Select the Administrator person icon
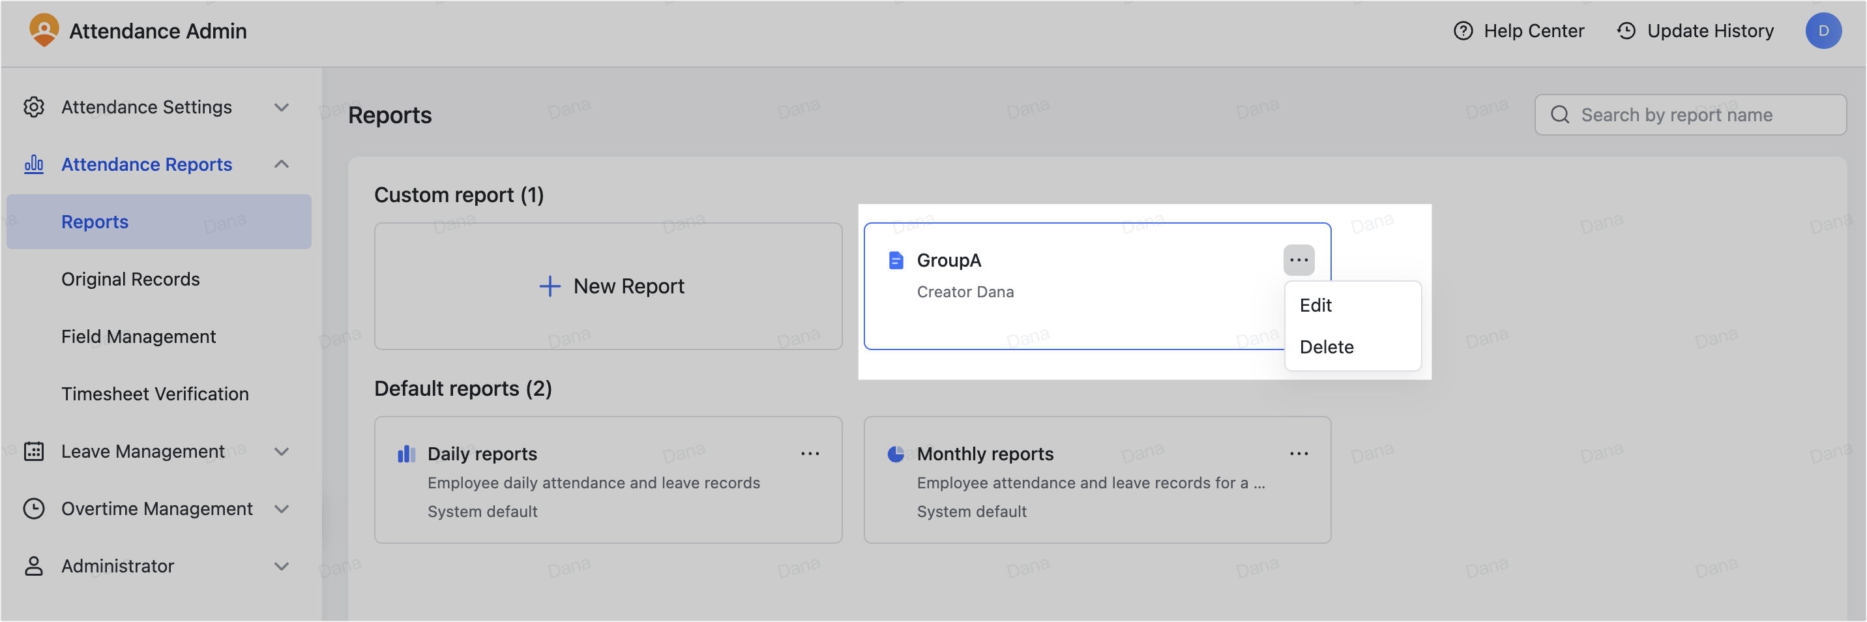 [x=33, y=566]
